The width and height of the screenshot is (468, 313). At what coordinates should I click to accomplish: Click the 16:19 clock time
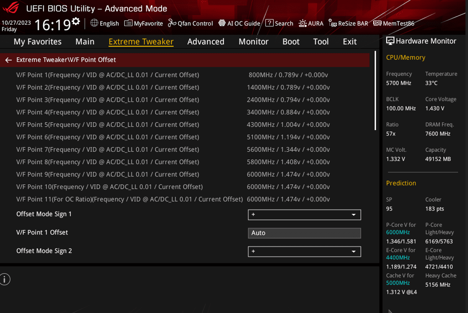(52, 25)
